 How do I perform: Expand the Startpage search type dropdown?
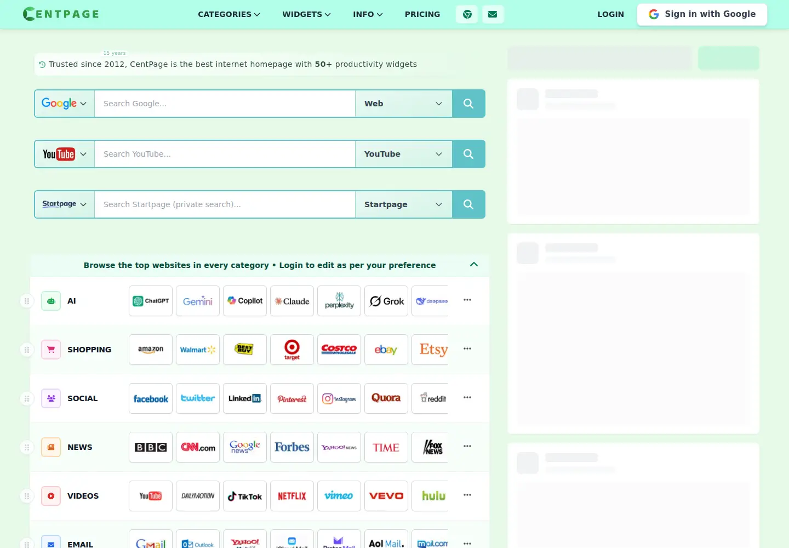click(404, 204)
